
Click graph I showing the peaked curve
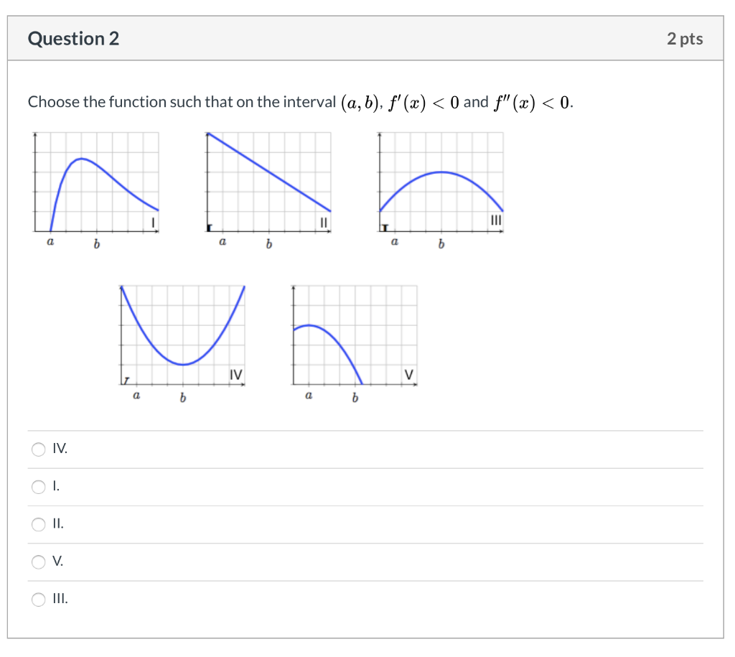click(x=97, y=180)
